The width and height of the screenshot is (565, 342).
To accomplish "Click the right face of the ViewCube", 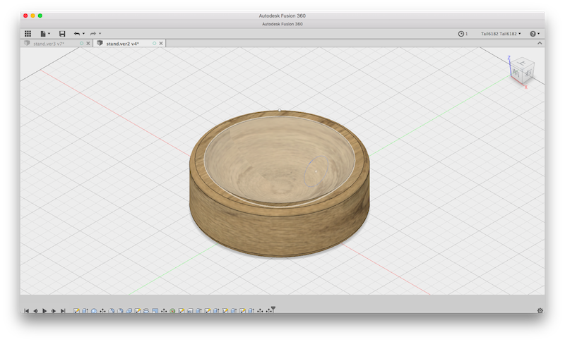I will (x=528, y=73).
